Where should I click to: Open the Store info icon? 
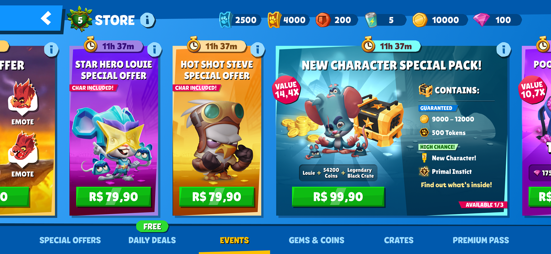coord(148,20)
